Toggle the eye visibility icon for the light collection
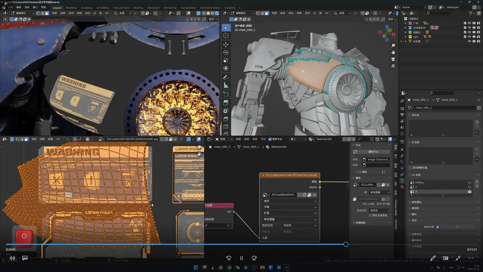The width and height of the screenshot is (483, 272). [469, 37]
